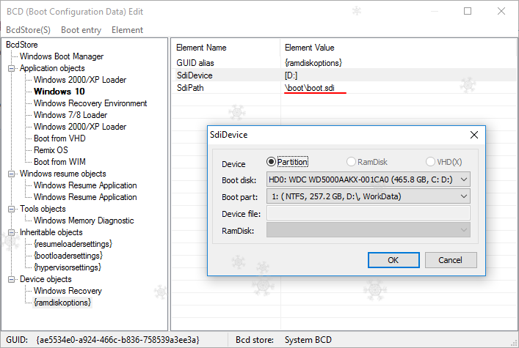Collapse the Inheritable objects node
Image resolution: width=519 pixels, height=348 pixels.
click(11, 232)
